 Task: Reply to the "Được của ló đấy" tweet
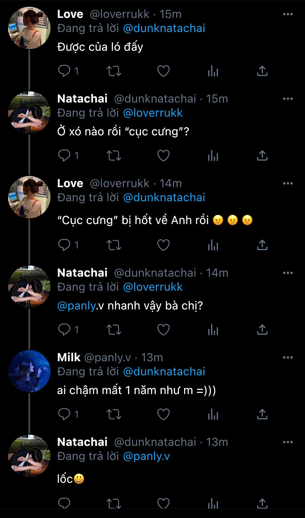tap(64, 71)
